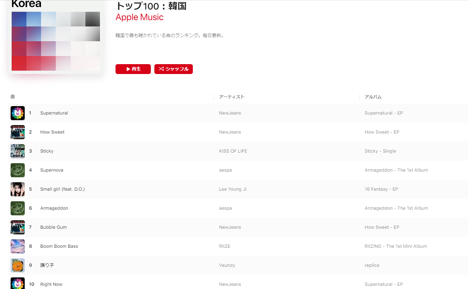Open album replica

click(x=372, y=265)
